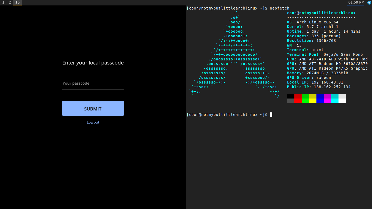Image resolution: width=372 pixels, height=209 pixels.
Task: Click the neofetch command line at top
Action: tap(238, 8)
